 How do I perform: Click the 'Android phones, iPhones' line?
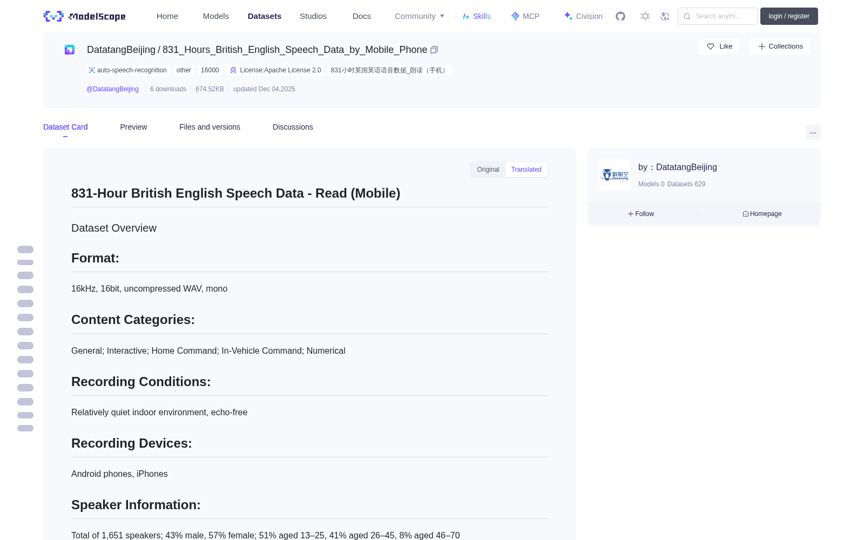(119, 474)
